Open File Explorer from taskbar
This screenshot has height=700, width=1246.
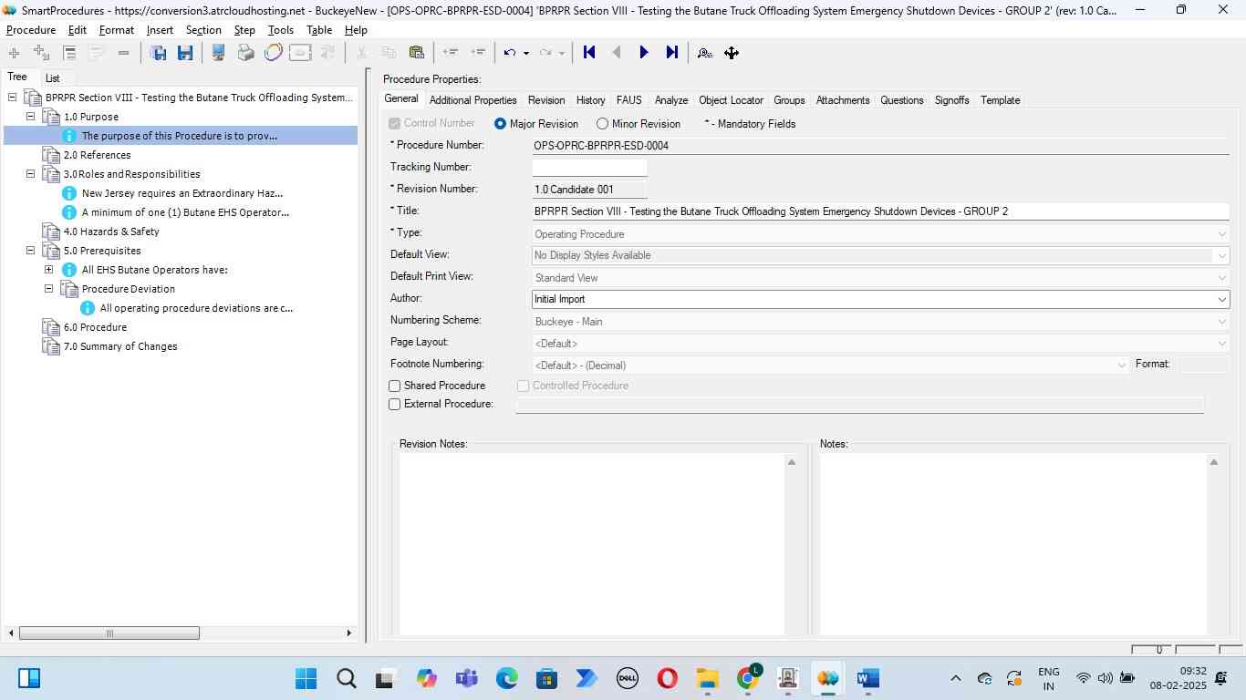pos(707,678)
